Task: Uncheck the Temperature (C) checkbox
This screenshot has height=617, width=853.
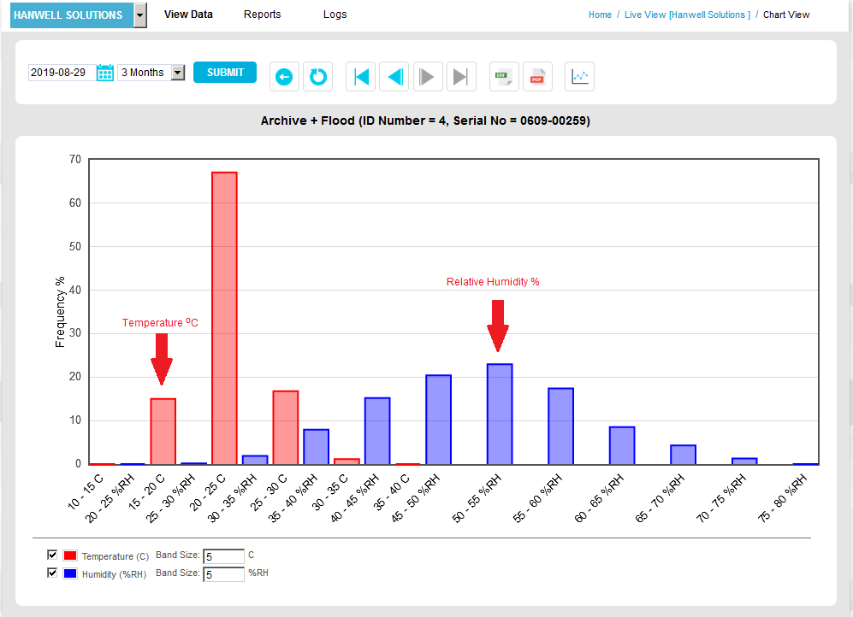Action: pyautogui.click(x=52, y=555)
